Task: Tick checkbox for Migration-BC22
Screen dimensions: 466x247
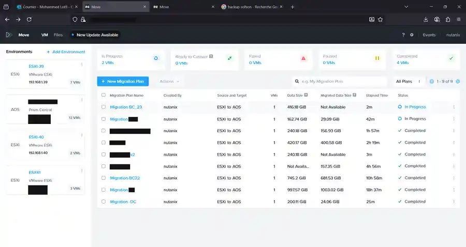Action: click(104, 178)
